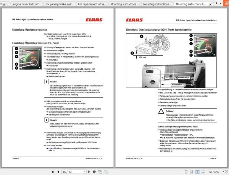Switch to continuous facing view

(203, 172)
